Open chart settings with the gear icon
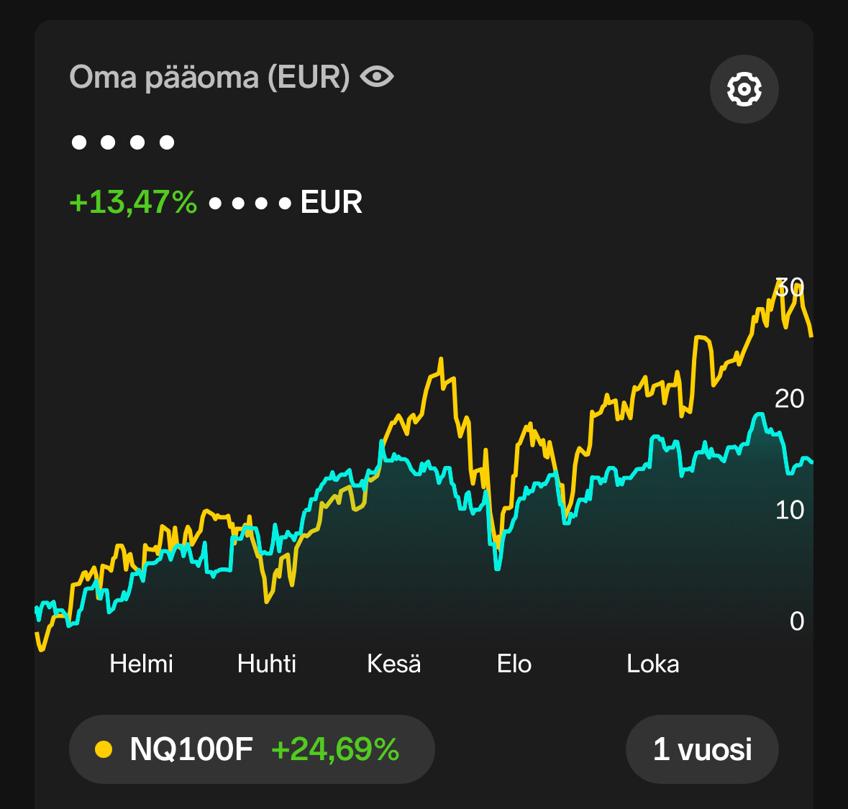The height and width of the screenshot is (809, 848). point(744,89)
